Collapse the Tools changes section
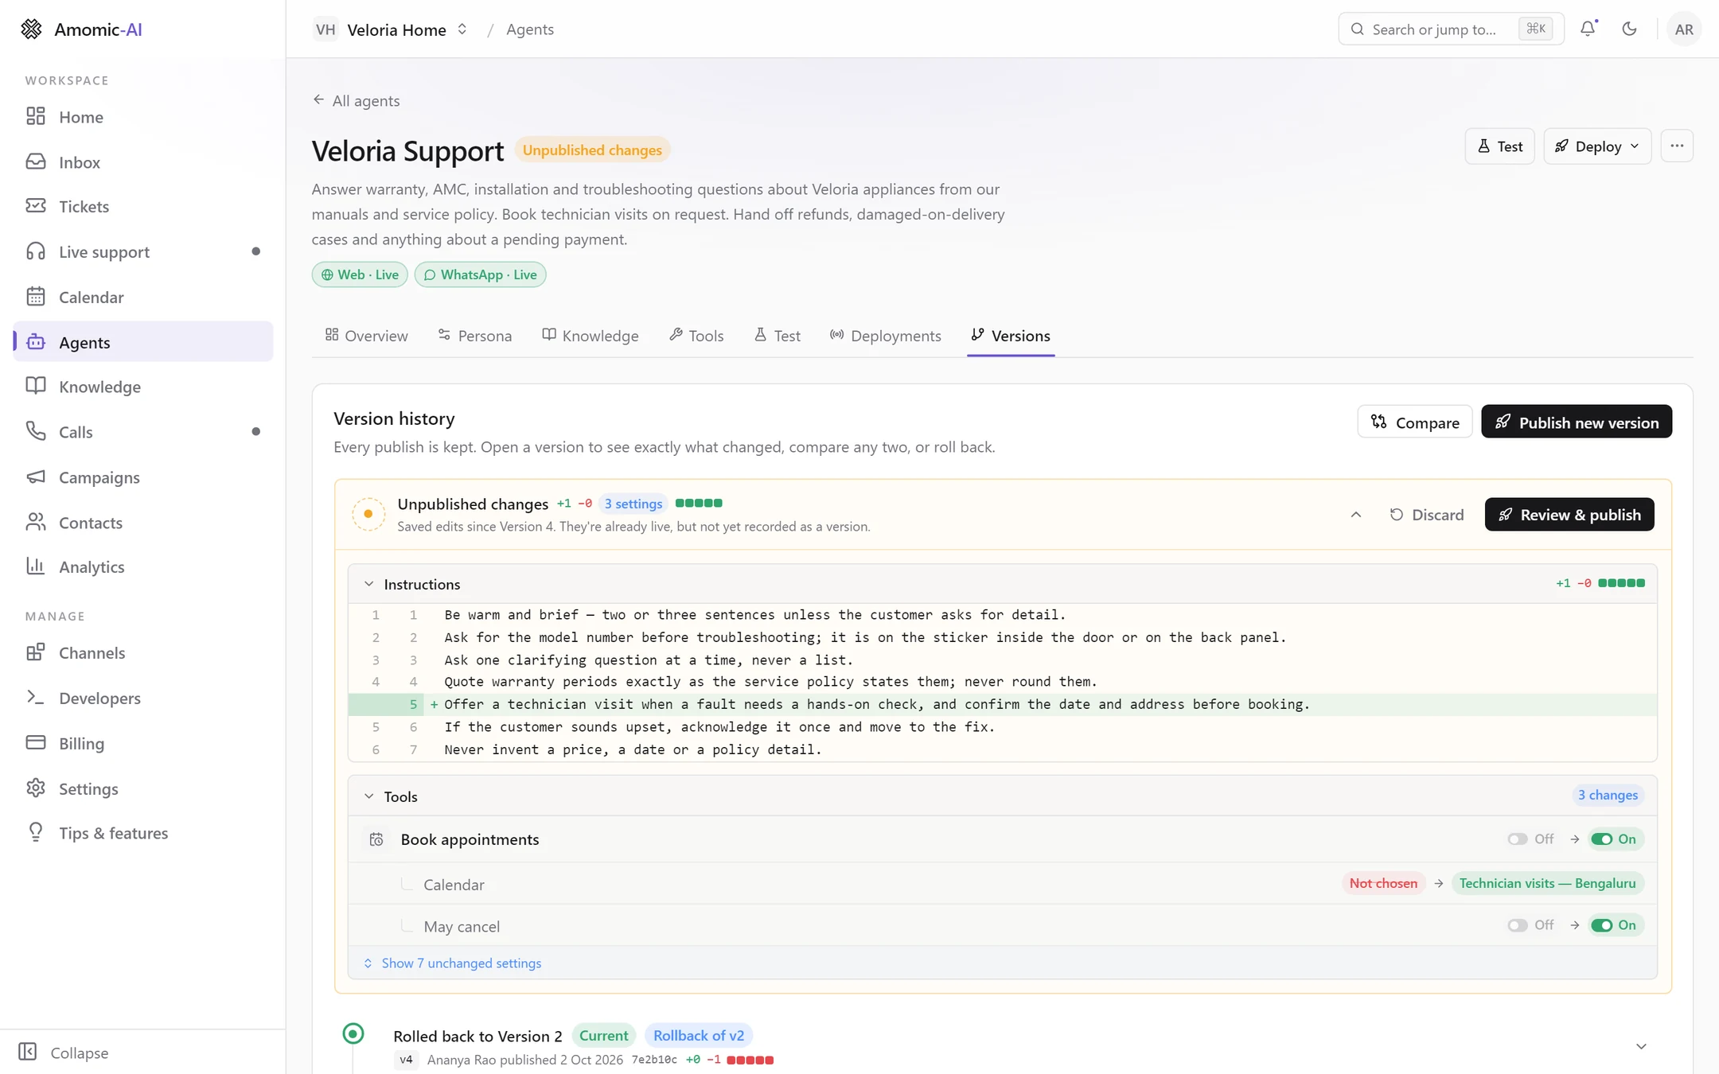The width and height of the screenshot is (1719, 1074). (x=368, y=796)
